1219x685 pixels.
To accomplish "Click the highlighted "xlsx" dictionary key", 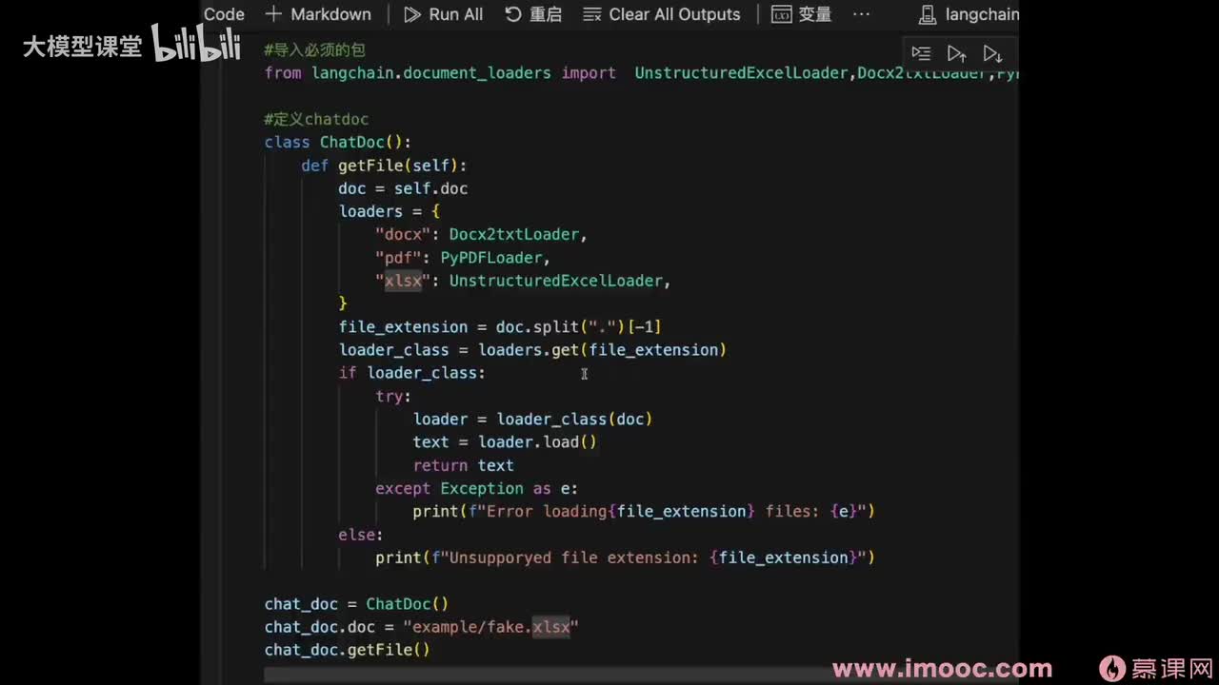I will click(403, 281).
